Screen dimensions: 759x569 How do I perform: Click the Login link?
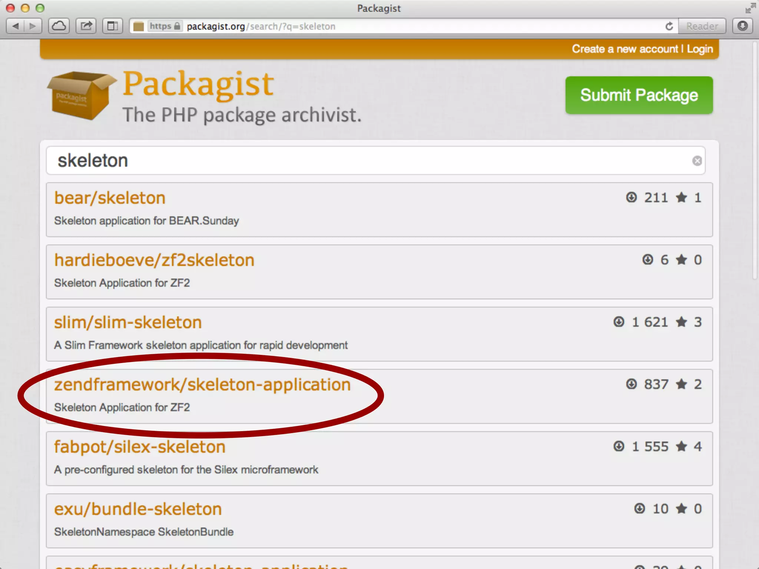pos(700,49)
